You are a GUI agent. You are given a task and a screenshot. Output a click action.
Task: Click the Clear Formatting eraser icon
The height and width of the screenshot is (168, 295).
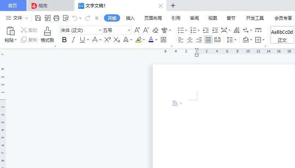(x=155, y=30)
